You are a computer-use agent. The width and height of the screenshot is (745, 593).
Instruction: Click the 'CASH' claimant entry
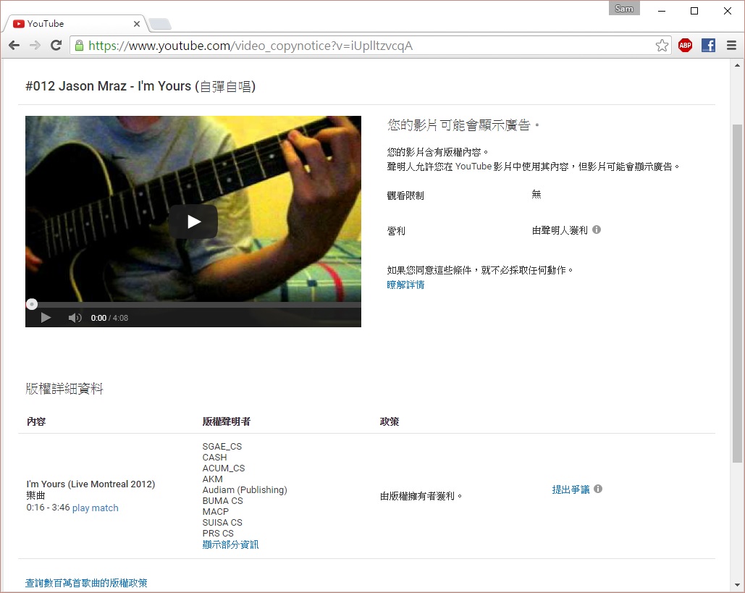[215, 458]
